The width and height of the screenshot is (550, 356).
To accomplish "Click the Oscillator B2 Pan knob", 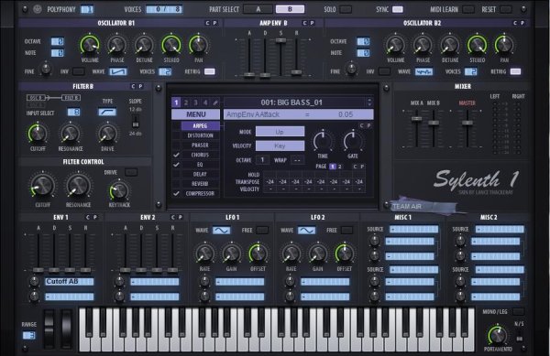I will 504,45.
